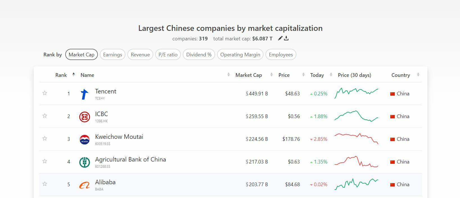Sort the table by Rank column arrows
Viewport: 460px width, 198px height.
74,75
